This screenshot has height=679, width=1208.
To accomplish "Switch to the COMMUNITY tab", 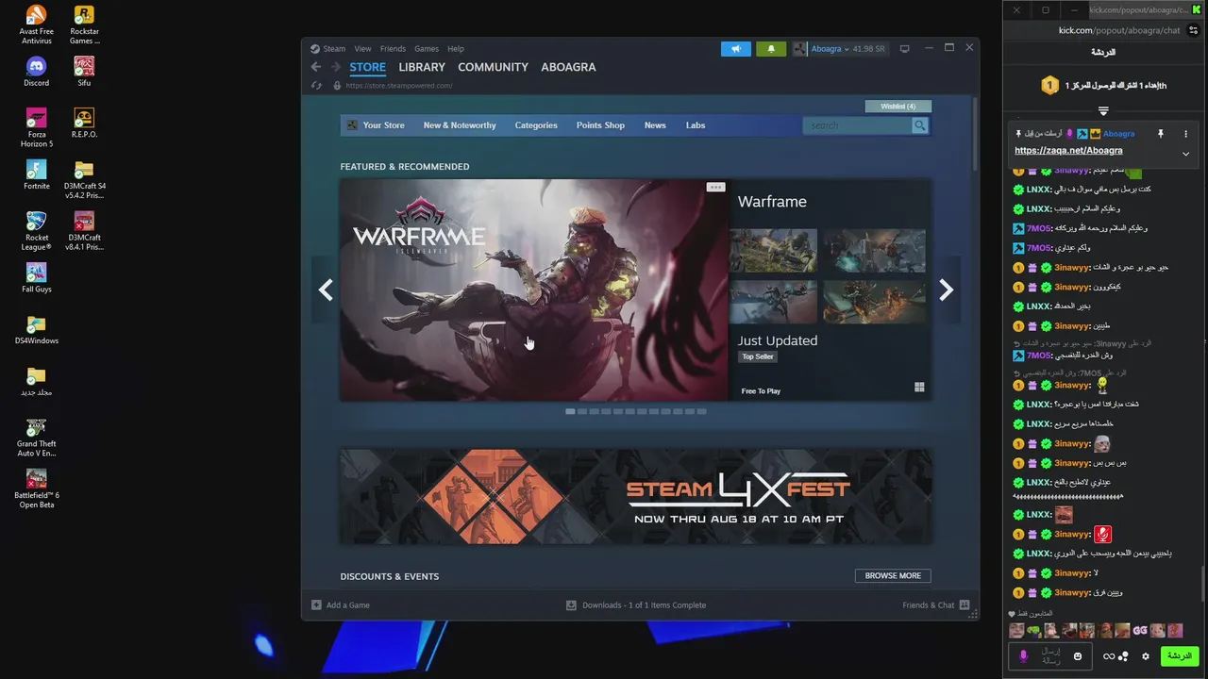I will click(493, 67).
